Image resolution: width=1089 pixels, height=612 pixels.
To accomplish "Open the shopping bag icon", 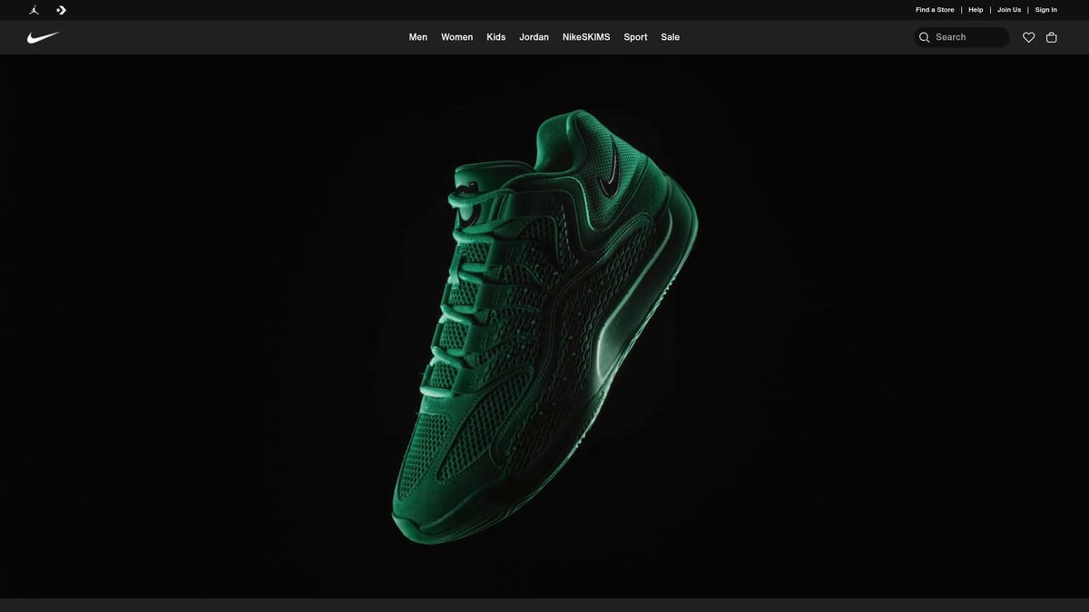I will [x=1051, y=37].
